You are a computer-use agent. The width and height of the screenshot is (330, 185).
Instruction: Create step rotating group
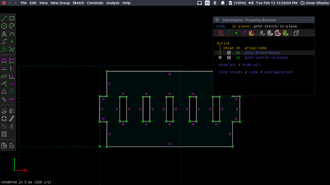coord(4,119)
